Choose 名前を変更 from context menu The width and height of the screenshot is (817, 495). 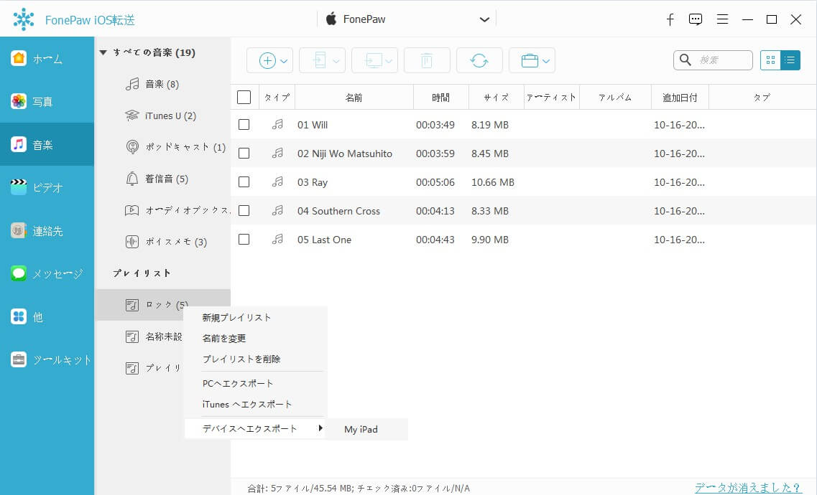[x=224, y=339]
